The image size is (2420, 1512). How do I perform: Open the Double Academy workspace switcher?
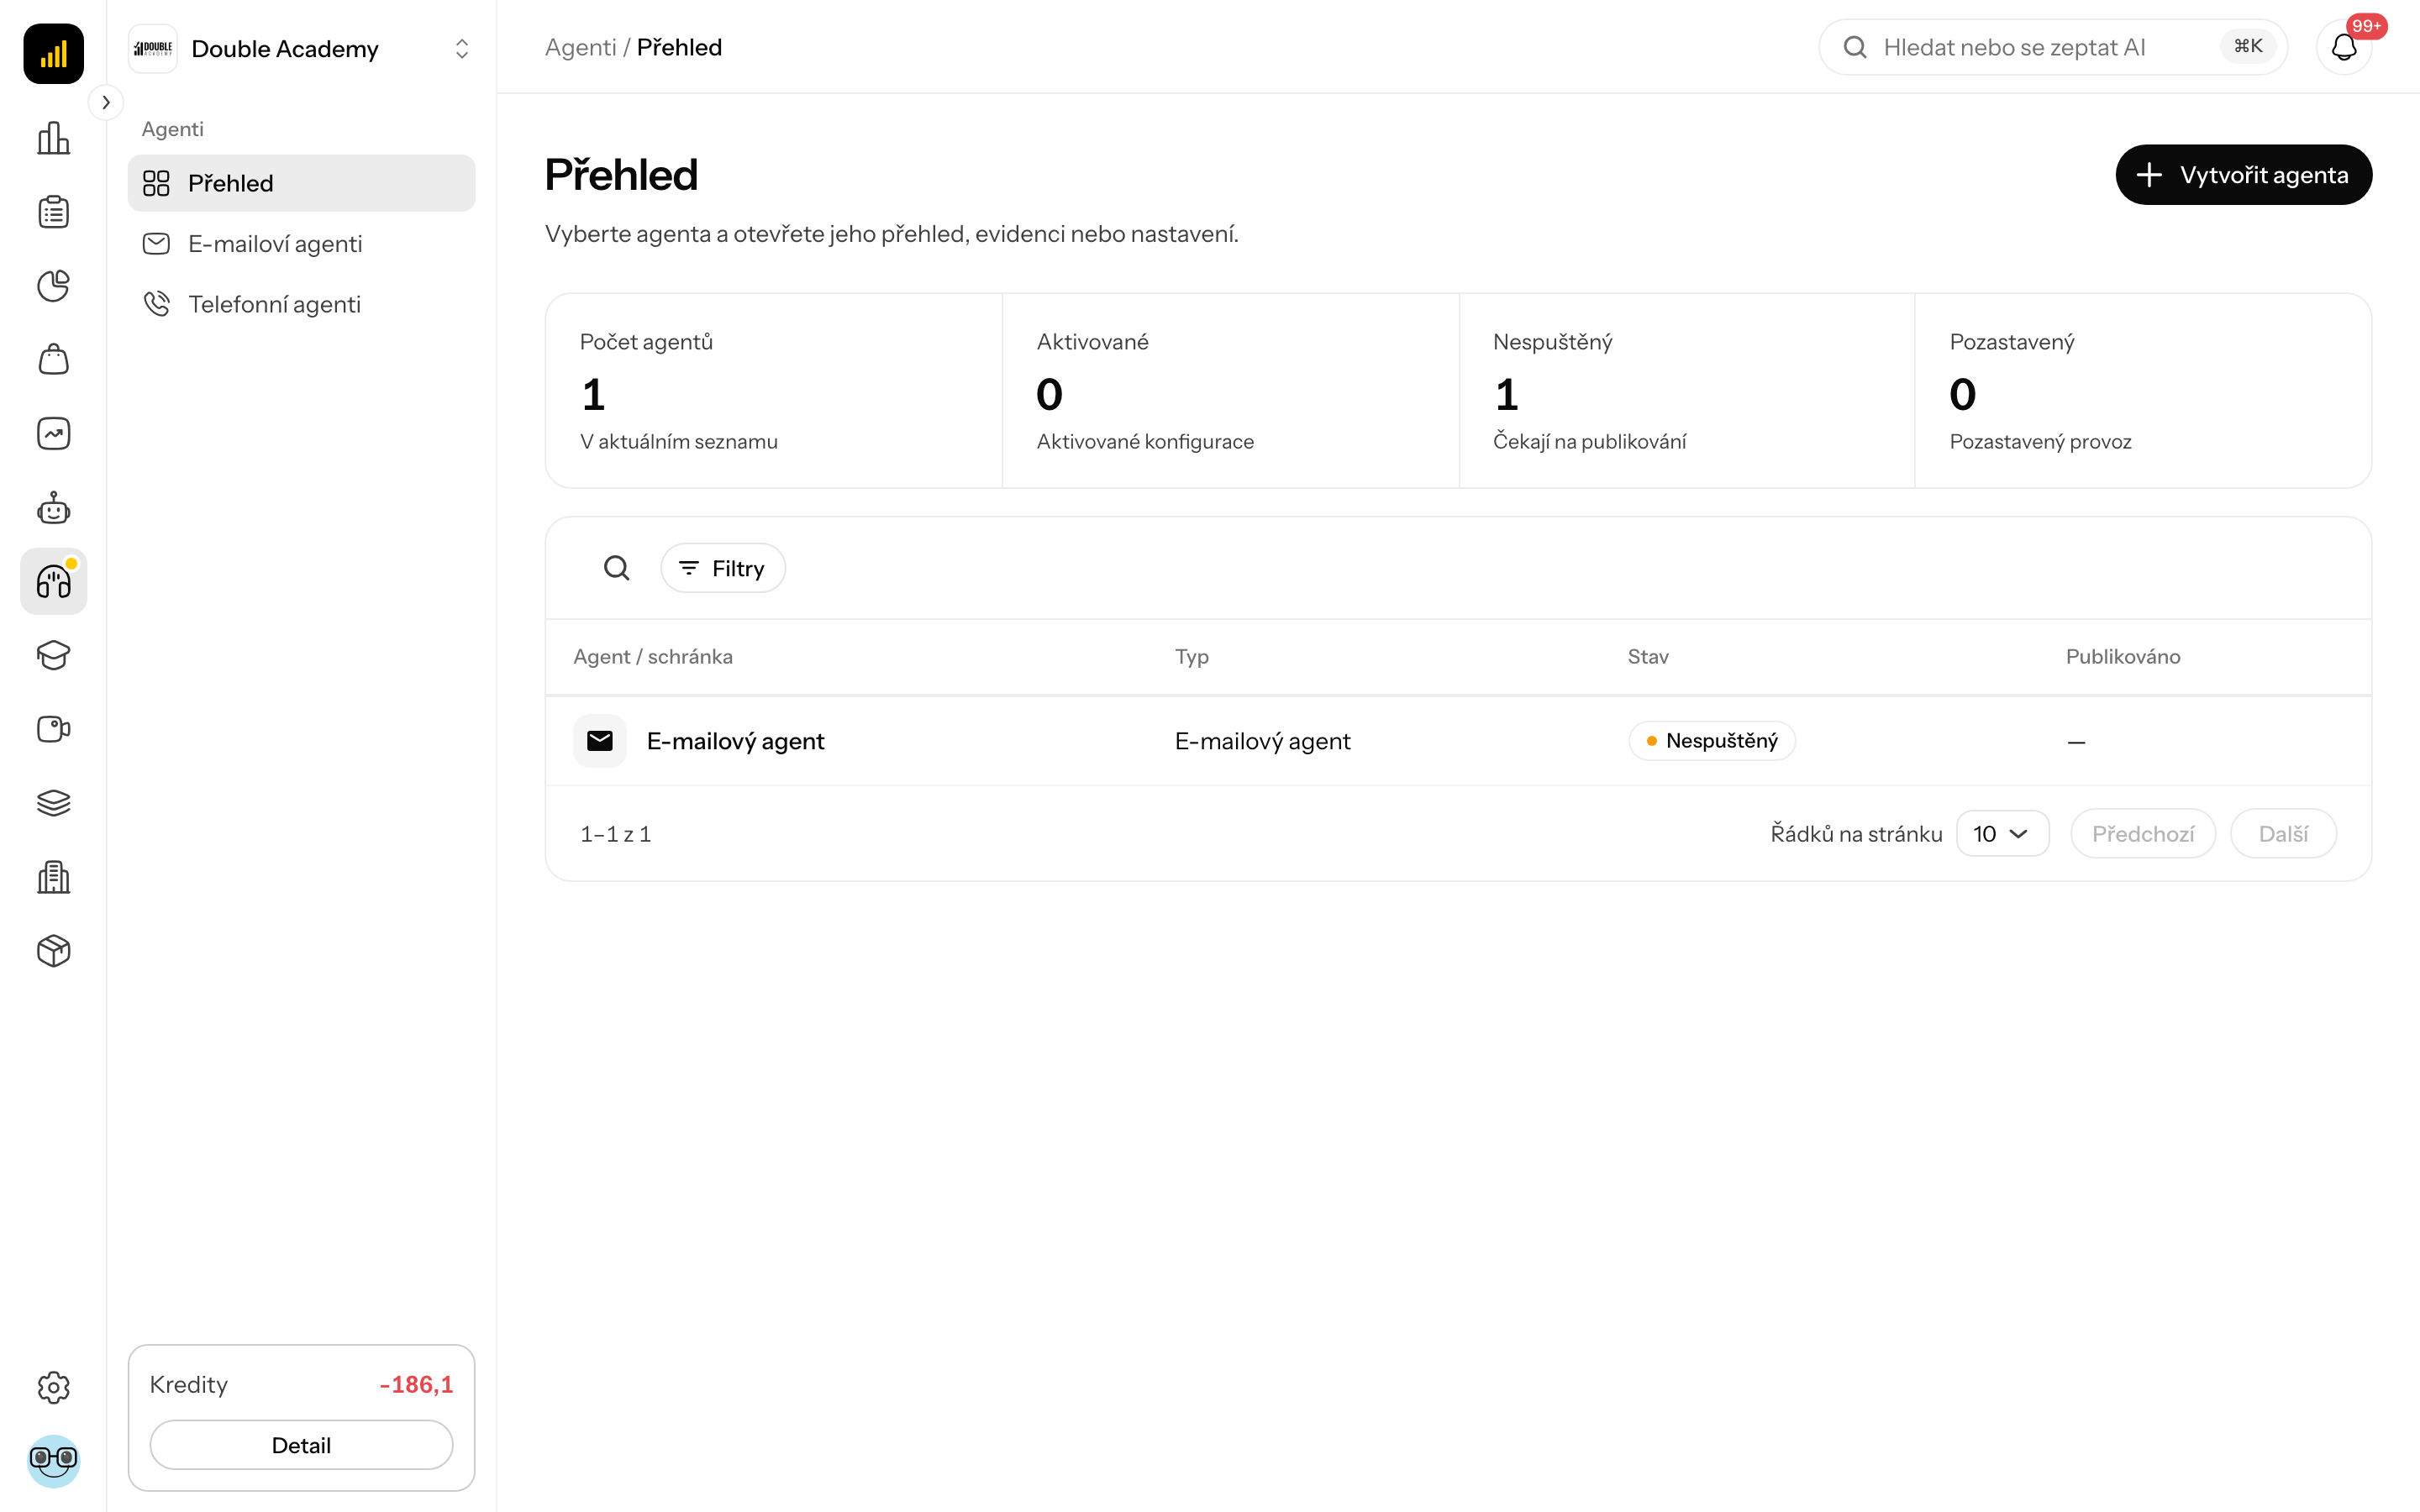[301, 49]
